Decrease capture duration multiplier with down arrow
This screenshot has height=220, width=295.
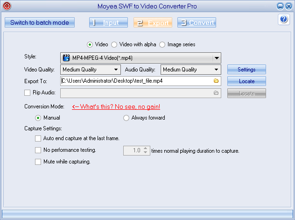coord(145,152)
